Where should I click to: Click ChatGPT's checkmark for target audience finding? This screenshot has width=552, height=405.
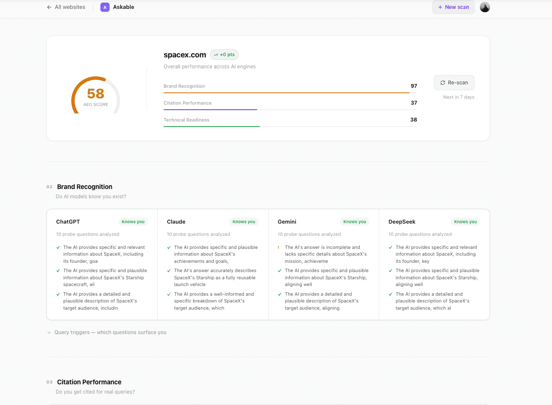(58, 294)
